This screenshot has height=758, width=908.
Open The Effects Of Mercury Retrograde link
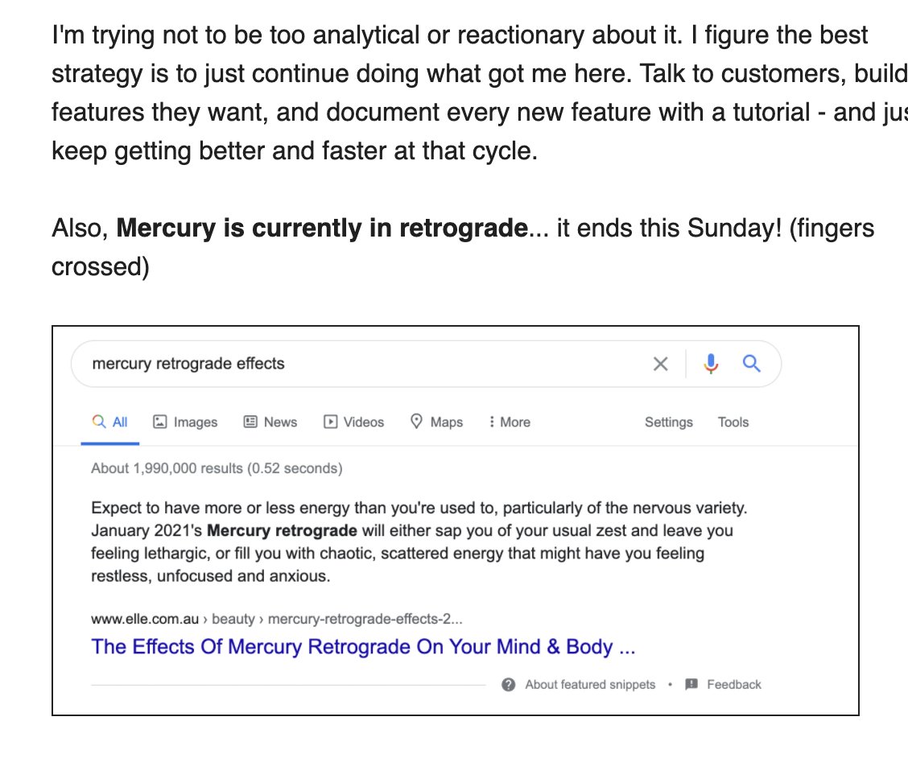pos(363,646)
